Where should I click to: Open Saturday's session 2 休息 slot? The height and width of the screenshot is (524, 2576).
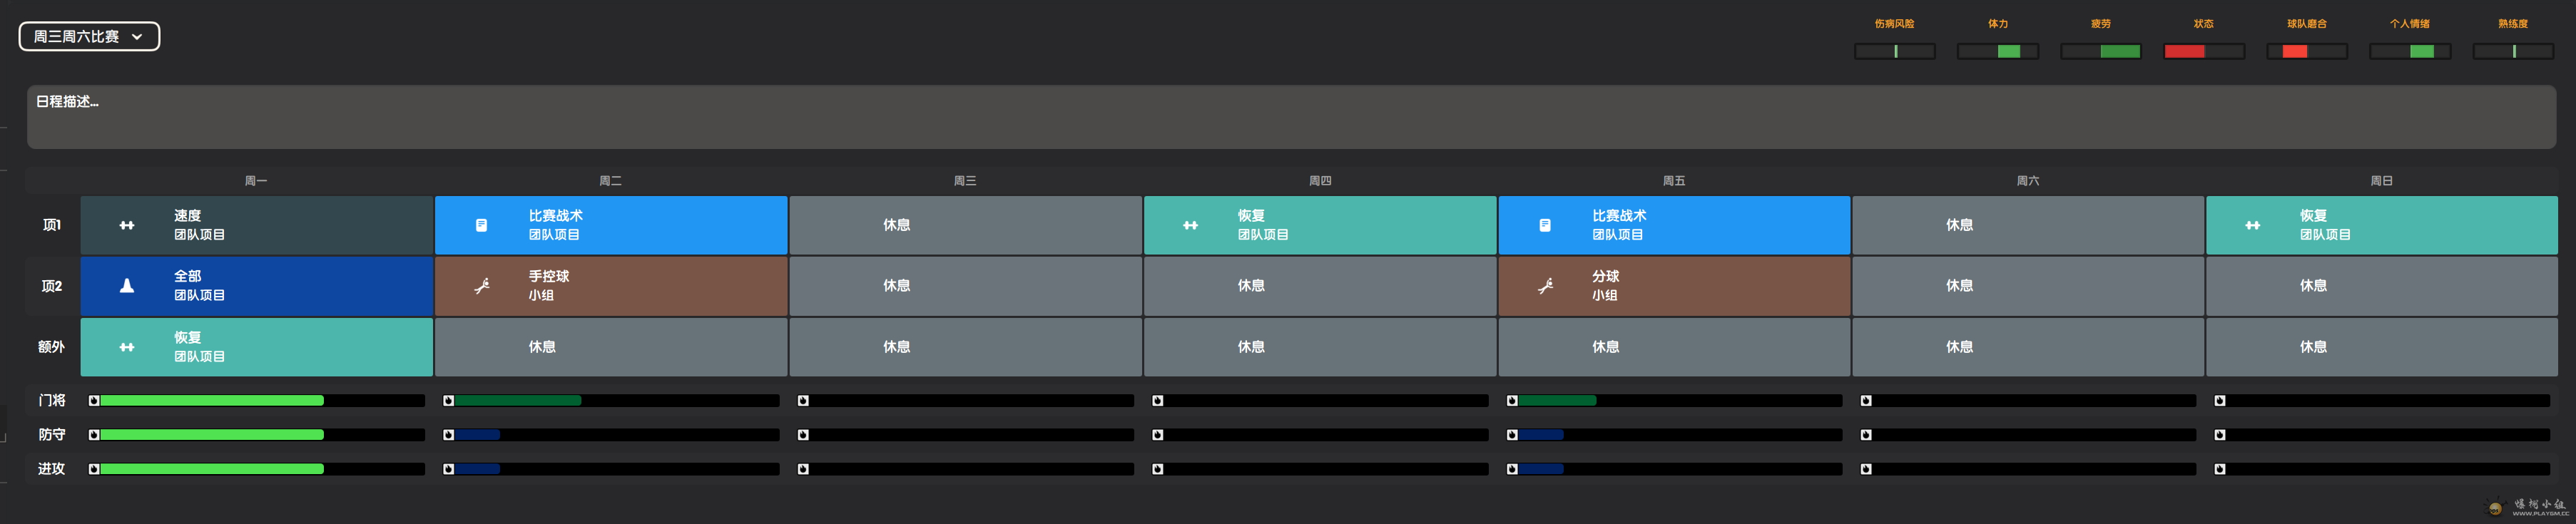2027,286
